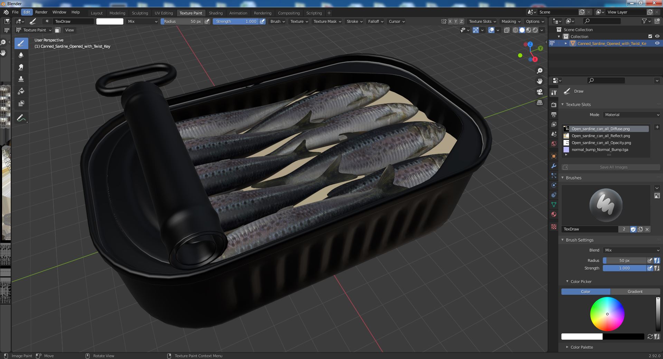The width and height of the screenshot is (663, 359).
Task: Toggle X axis symmetry
Action: [450, 21]
